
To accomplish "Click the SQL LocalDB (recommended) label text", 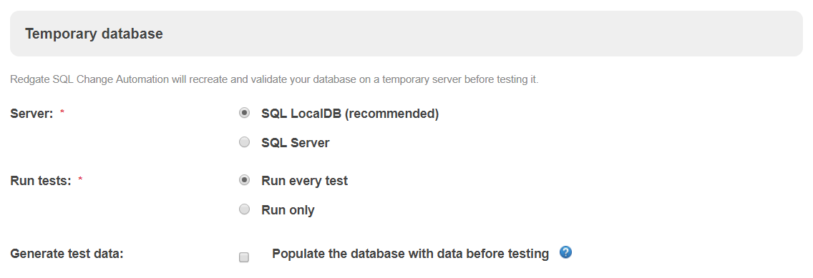I will 350,114.
